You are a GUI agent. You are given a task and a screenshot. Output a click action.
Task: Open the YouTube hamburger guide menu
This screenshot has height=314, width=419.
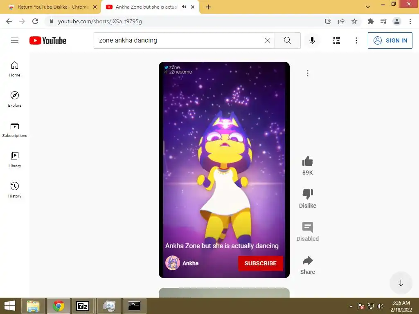[15, 40]
